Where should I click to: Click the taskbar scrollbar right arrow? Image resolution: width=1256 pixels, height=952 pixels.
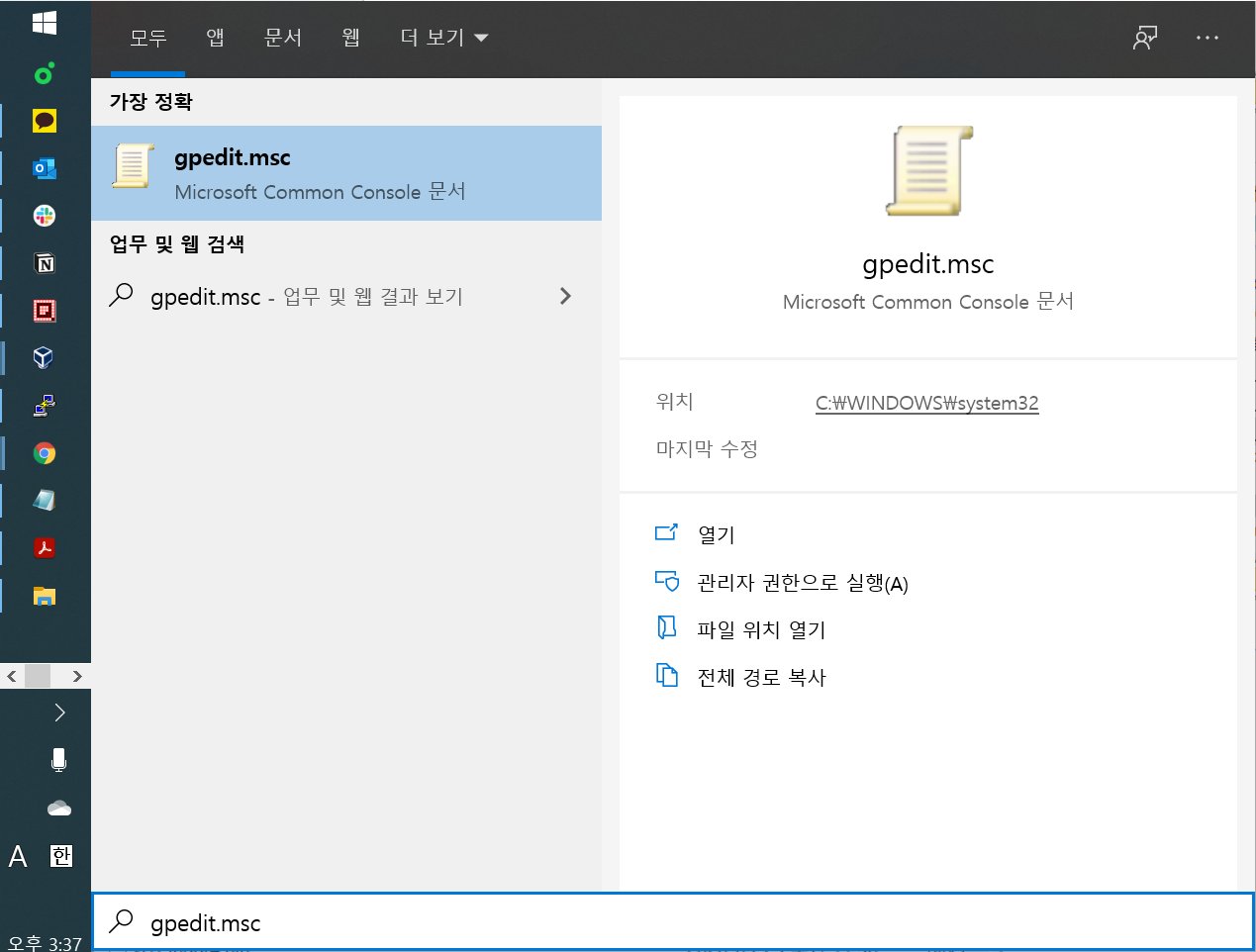tap(77, 676)
